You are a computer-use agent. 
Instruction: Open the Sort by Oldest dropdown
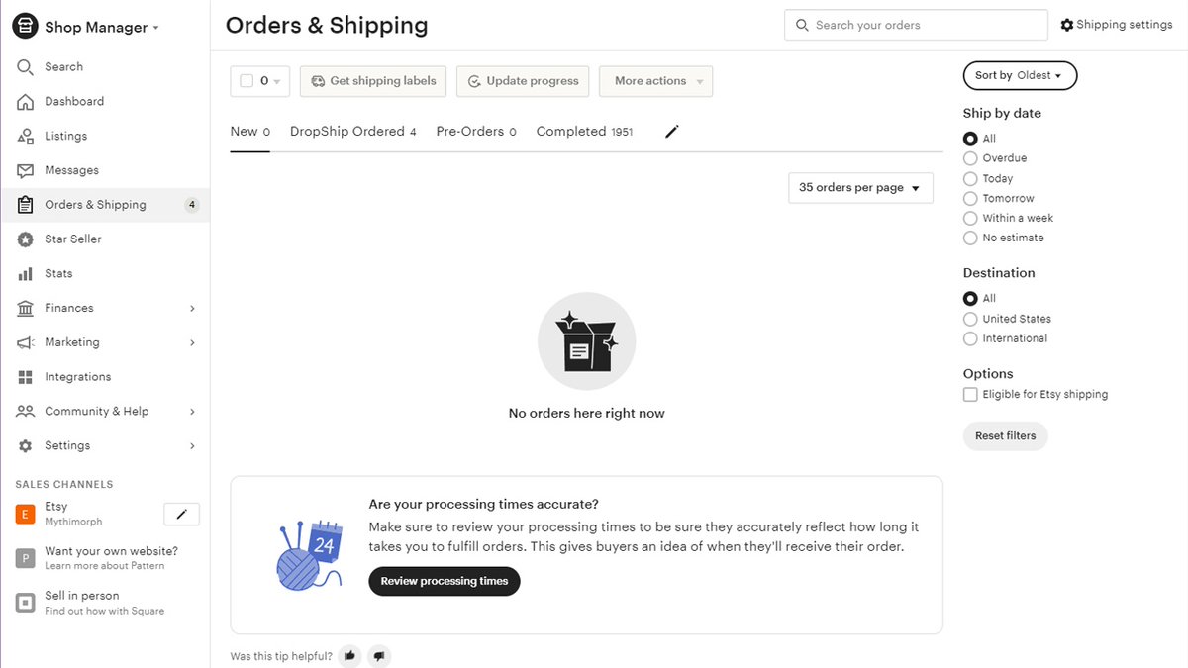[1020, 76]
